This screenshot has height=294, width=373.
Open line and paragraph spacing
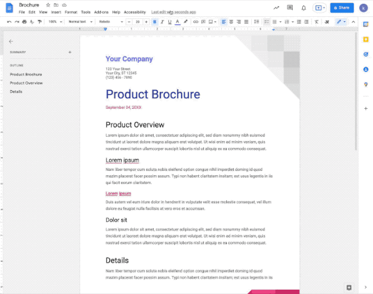point(256,22)
